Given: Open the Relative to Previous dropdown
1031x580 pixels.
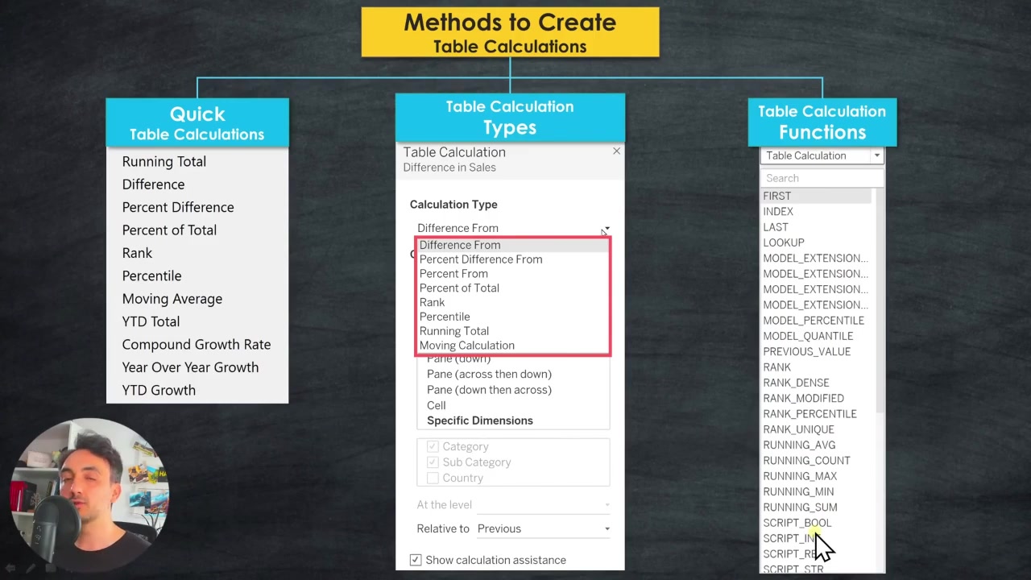Looking at the screenshot, I should [x=544, y=528].
